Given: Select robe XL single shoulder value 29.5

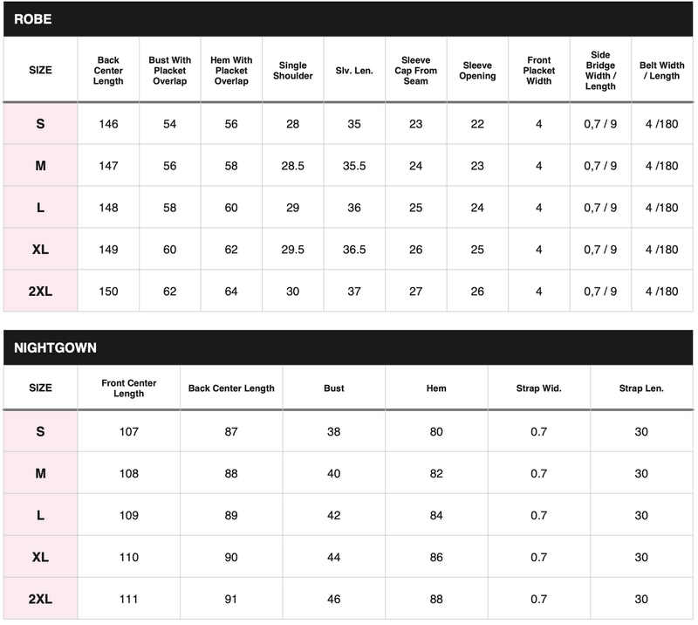Looking at the screenshot, I should (292, 250).
